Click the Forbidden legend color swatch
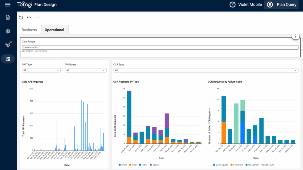This screenshot has height=170, width=303. (x=231, y=165)
